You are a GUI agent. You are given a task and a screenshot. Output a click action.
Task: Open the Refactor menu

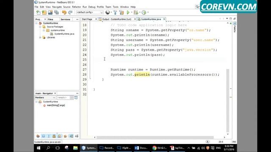[x=76, y=7]
